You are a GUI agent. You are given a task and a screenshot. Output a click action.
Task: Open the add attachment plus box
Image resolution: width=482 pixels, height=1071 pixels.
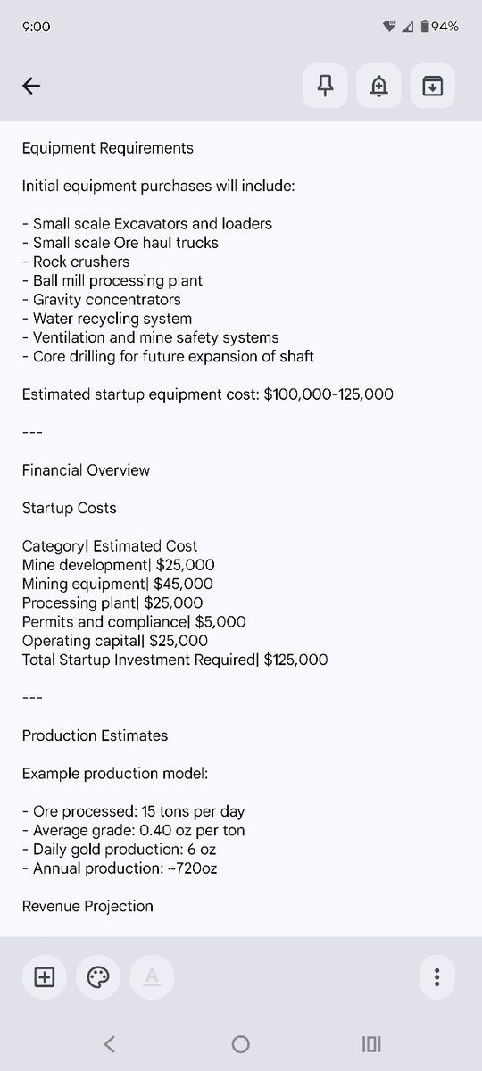pos(45,977)
